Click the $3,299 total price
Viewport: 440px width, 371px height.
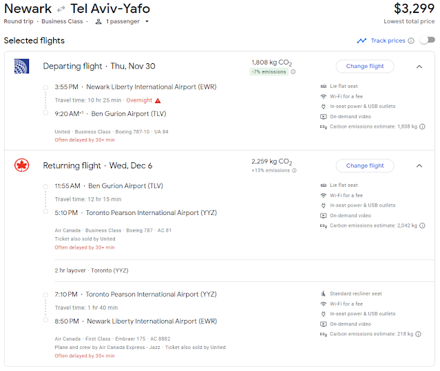[415, 8]
